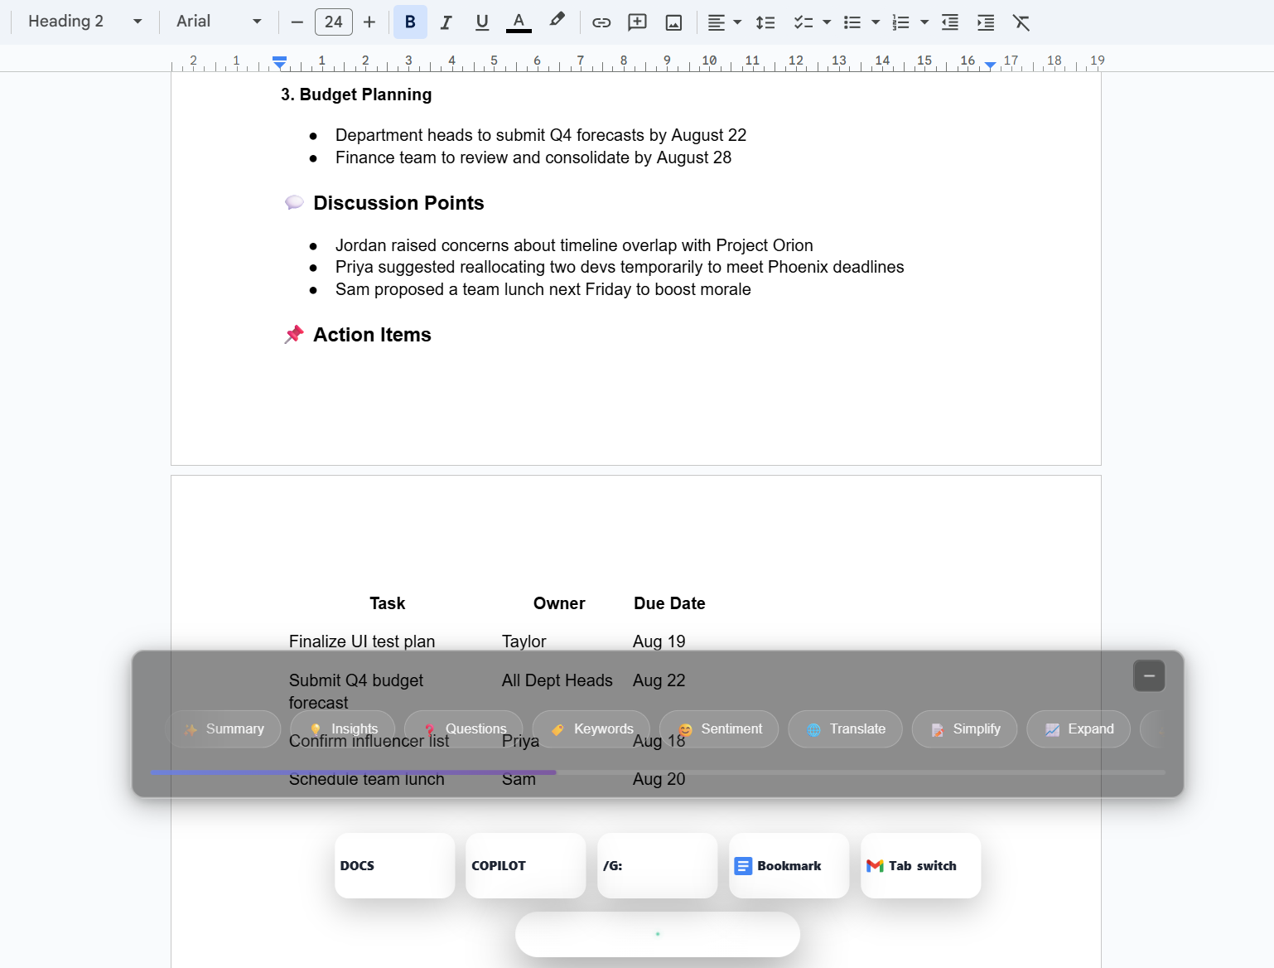1274x968 pixels.
Task: Click the blank pill input bar
Action: click(658, 934)
